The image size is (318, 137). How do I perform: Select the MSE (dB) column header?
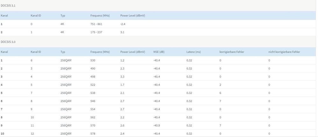159,52
